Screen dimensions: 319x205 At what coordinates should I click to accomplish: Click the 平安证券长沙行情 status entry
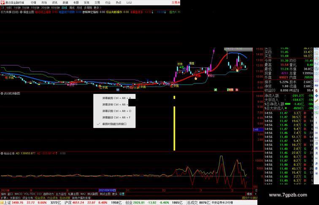222,202
